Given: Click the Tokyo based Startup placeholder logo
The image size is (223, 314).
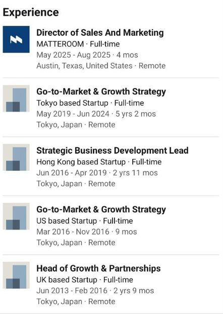Looking at the screenshot, I should pyautogui.click(x=16, y=98).
